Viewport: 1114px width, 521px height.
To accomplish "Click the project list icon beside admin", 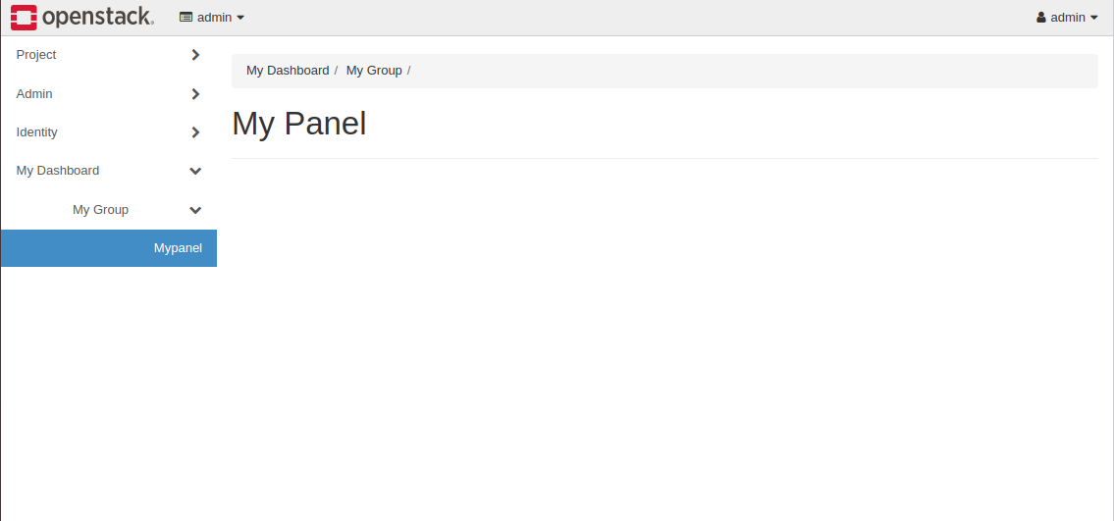I will click(186, 18).
